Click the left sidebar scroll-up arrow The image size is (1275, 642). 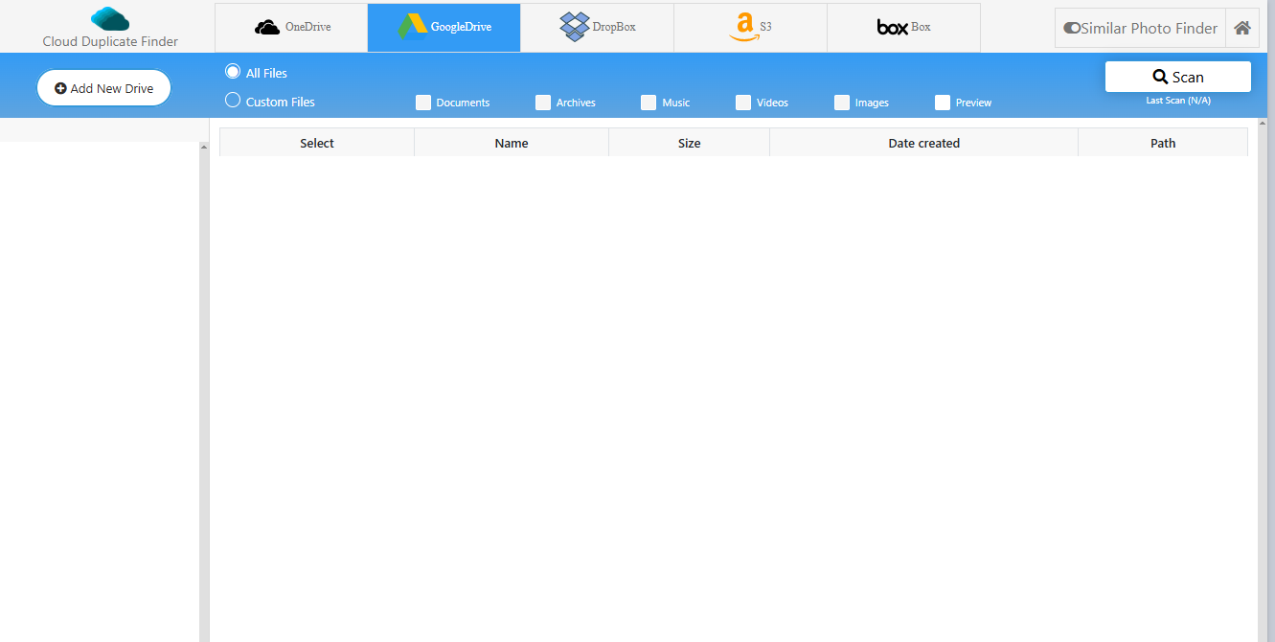(x=204, y=147)
